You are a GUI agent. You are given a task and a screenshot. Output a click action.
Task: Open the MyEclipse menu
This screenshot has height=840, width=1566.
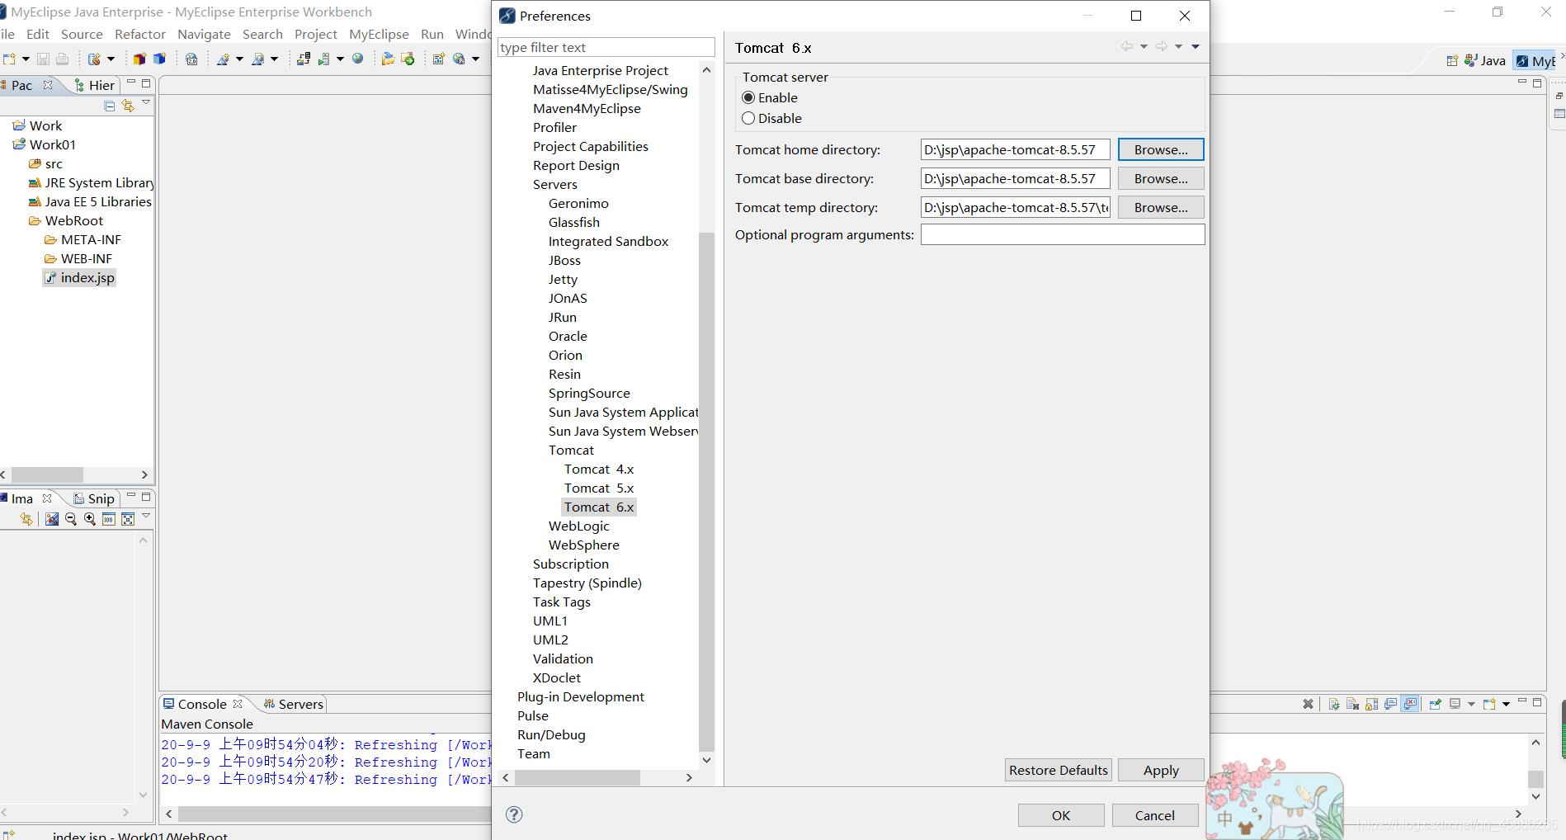tap(379, 34)
